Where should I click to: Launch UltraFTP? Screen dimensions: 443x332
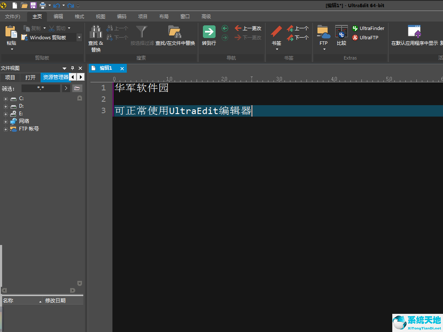click(365, 37)
